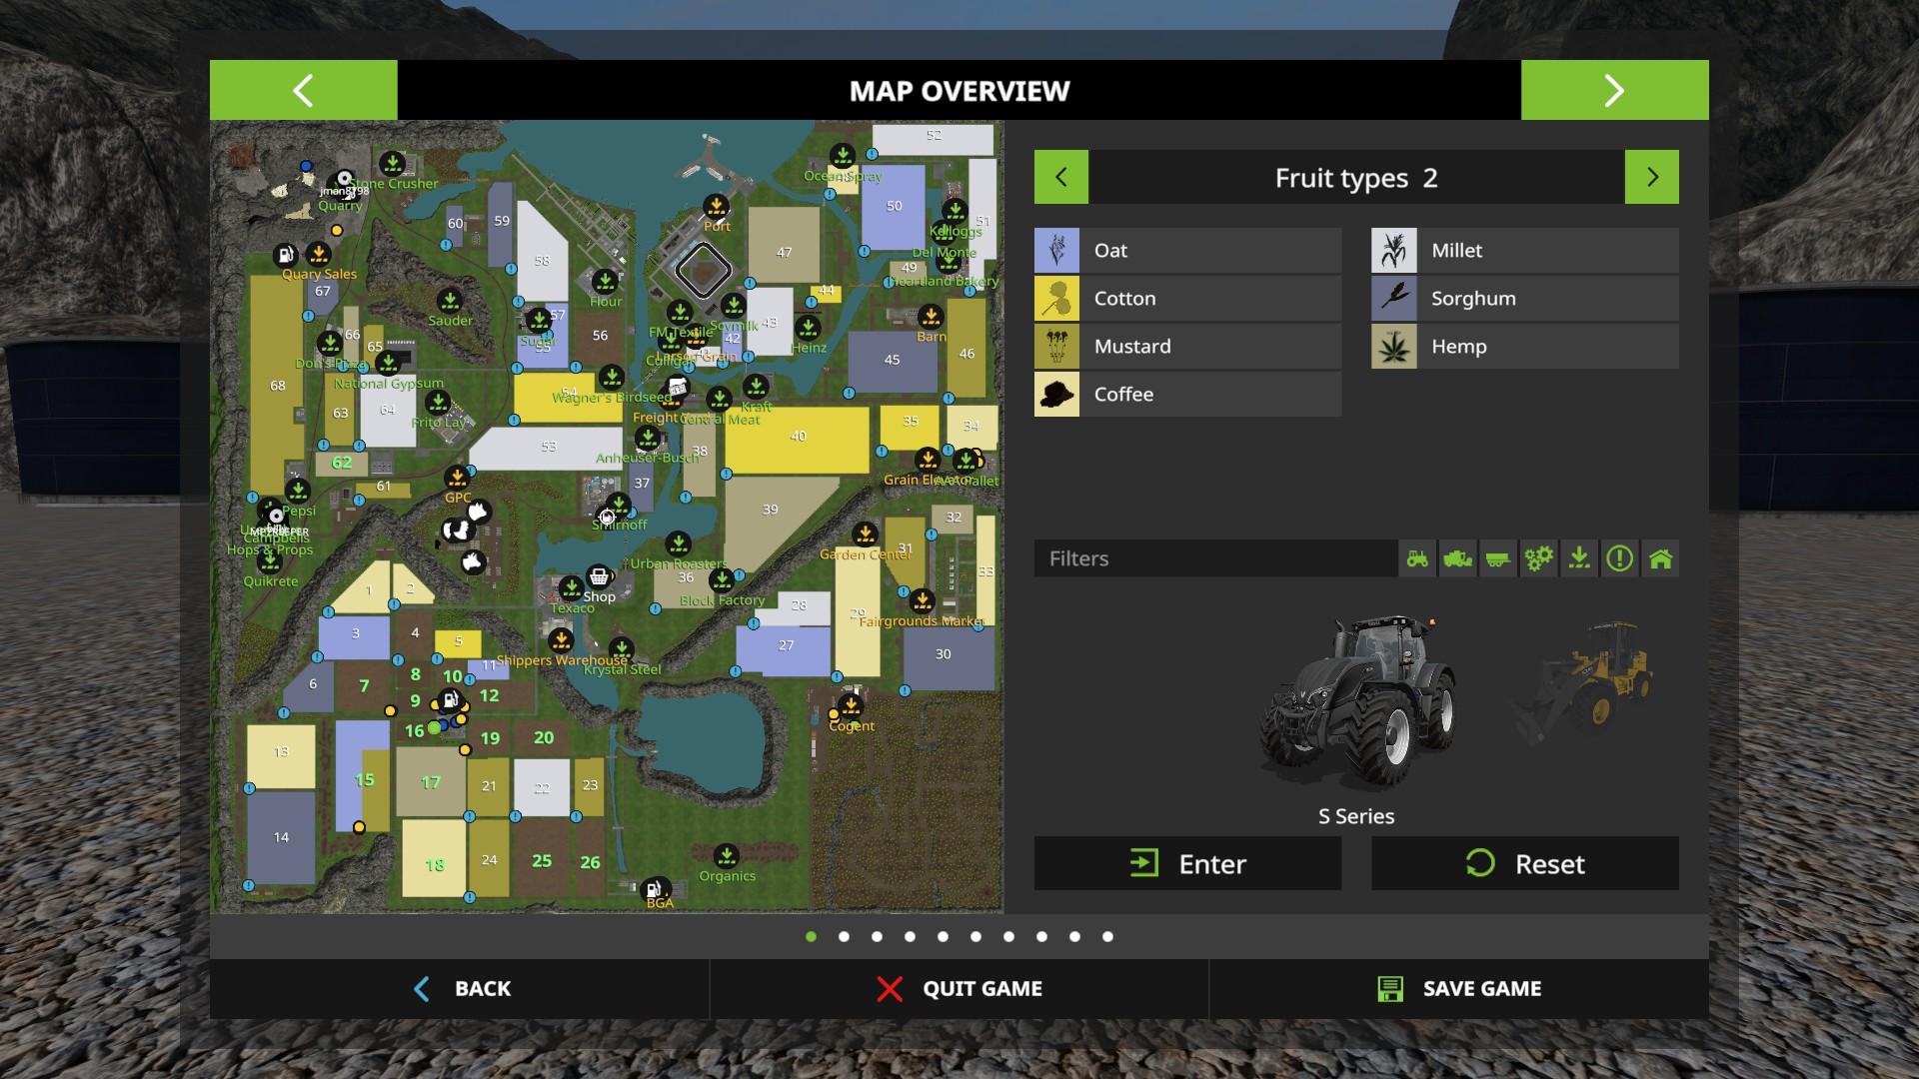This screenshot has height=1079, width=1919.
Task: Click the Cotton yellow color swatch
Action: (x=1056, y=299)
